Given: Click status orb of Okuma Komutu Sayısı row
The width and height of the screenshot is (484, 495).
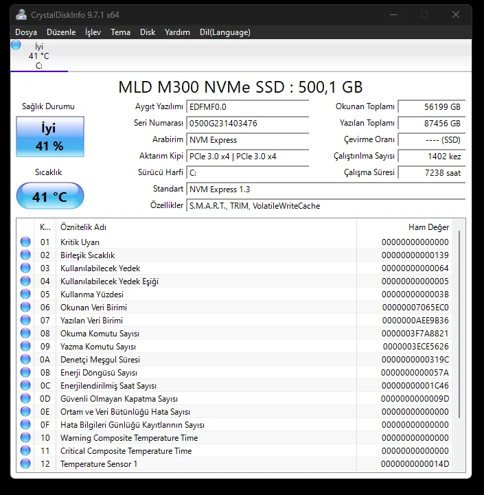Looking at the screenshot, I should click(x=25, y=333).
